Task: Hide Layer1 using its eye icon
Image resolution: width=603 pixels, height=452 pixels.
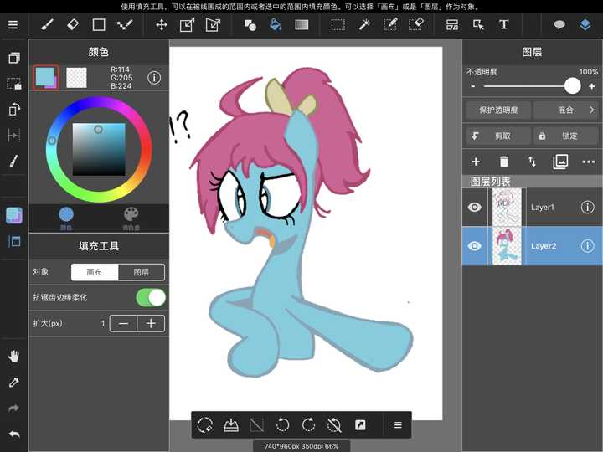Action: [x=475, y=208]
